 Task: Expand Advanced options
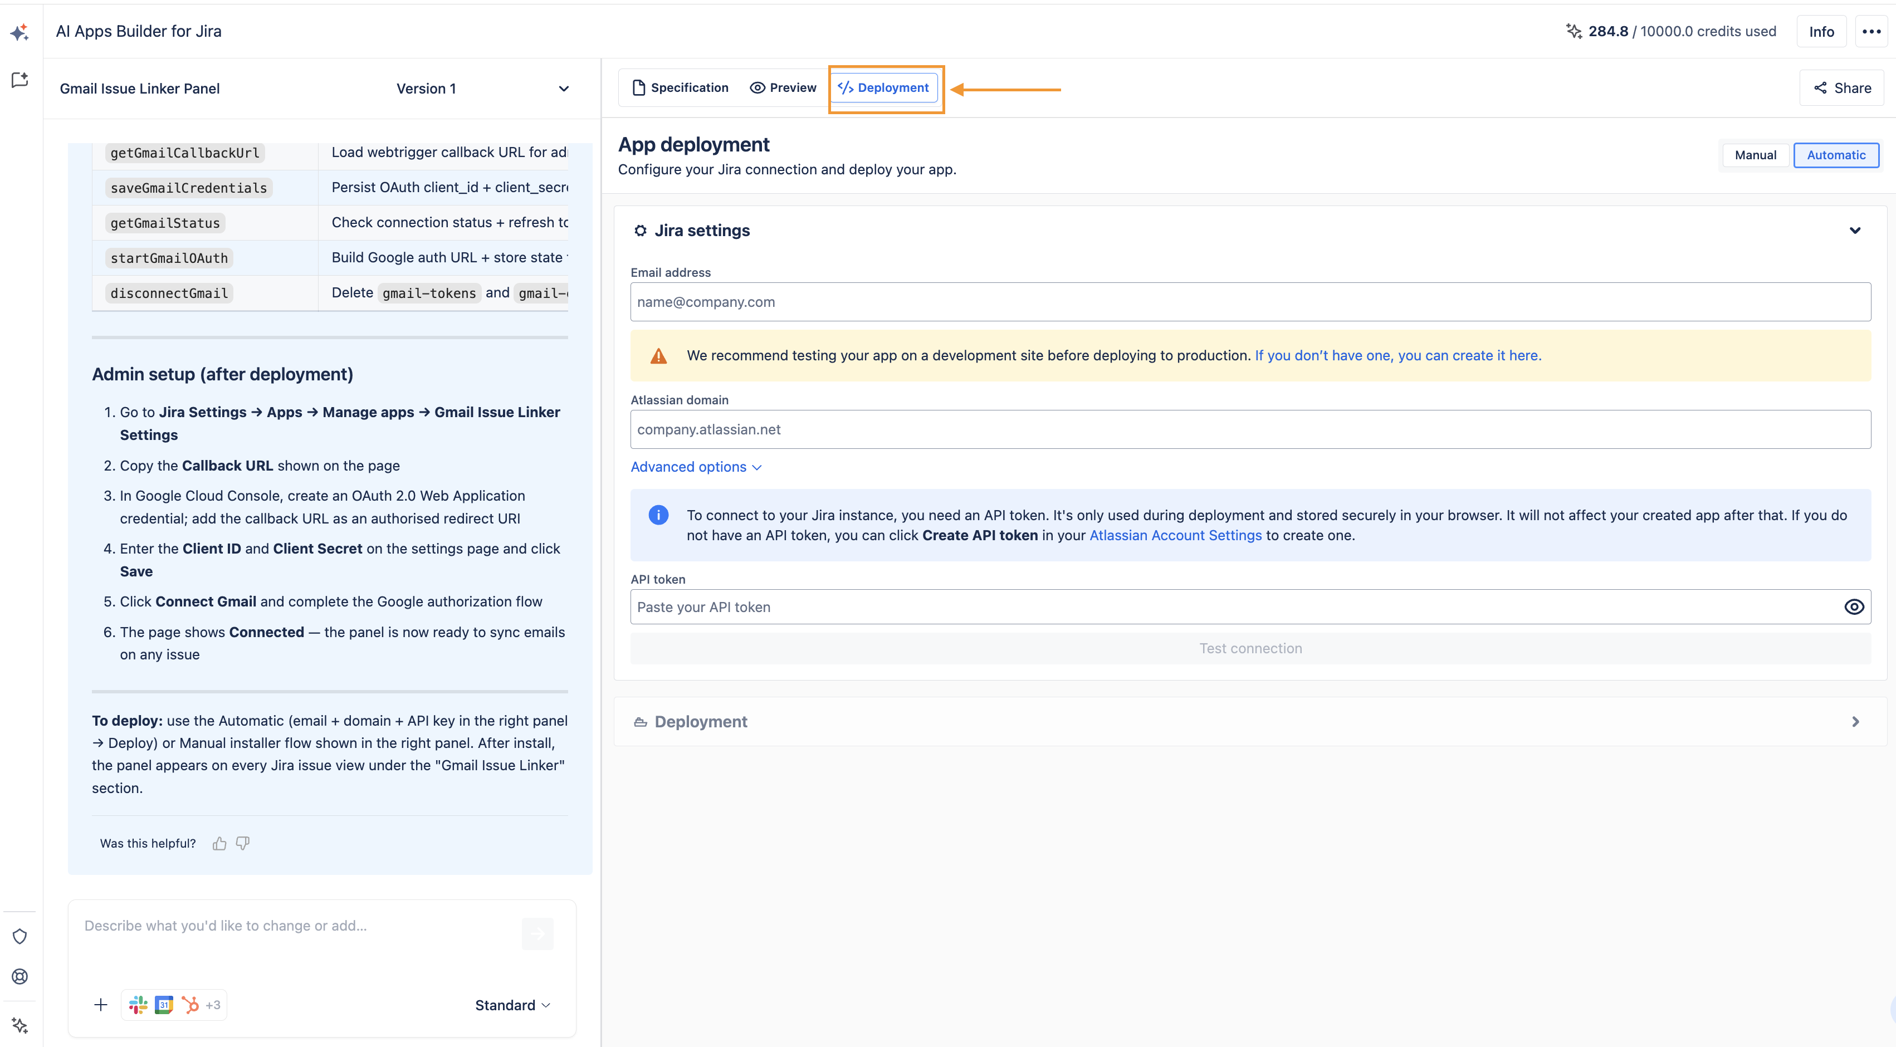coord(696,467)
